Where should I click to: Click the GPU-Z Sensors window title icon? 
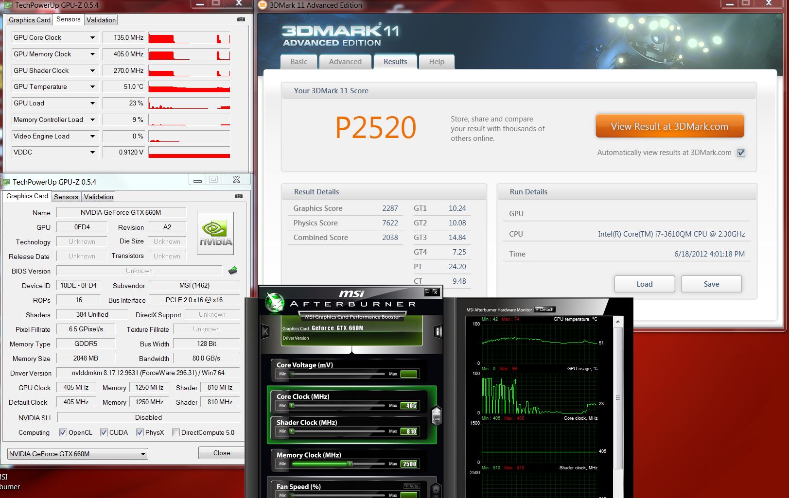tap(8, 5)
